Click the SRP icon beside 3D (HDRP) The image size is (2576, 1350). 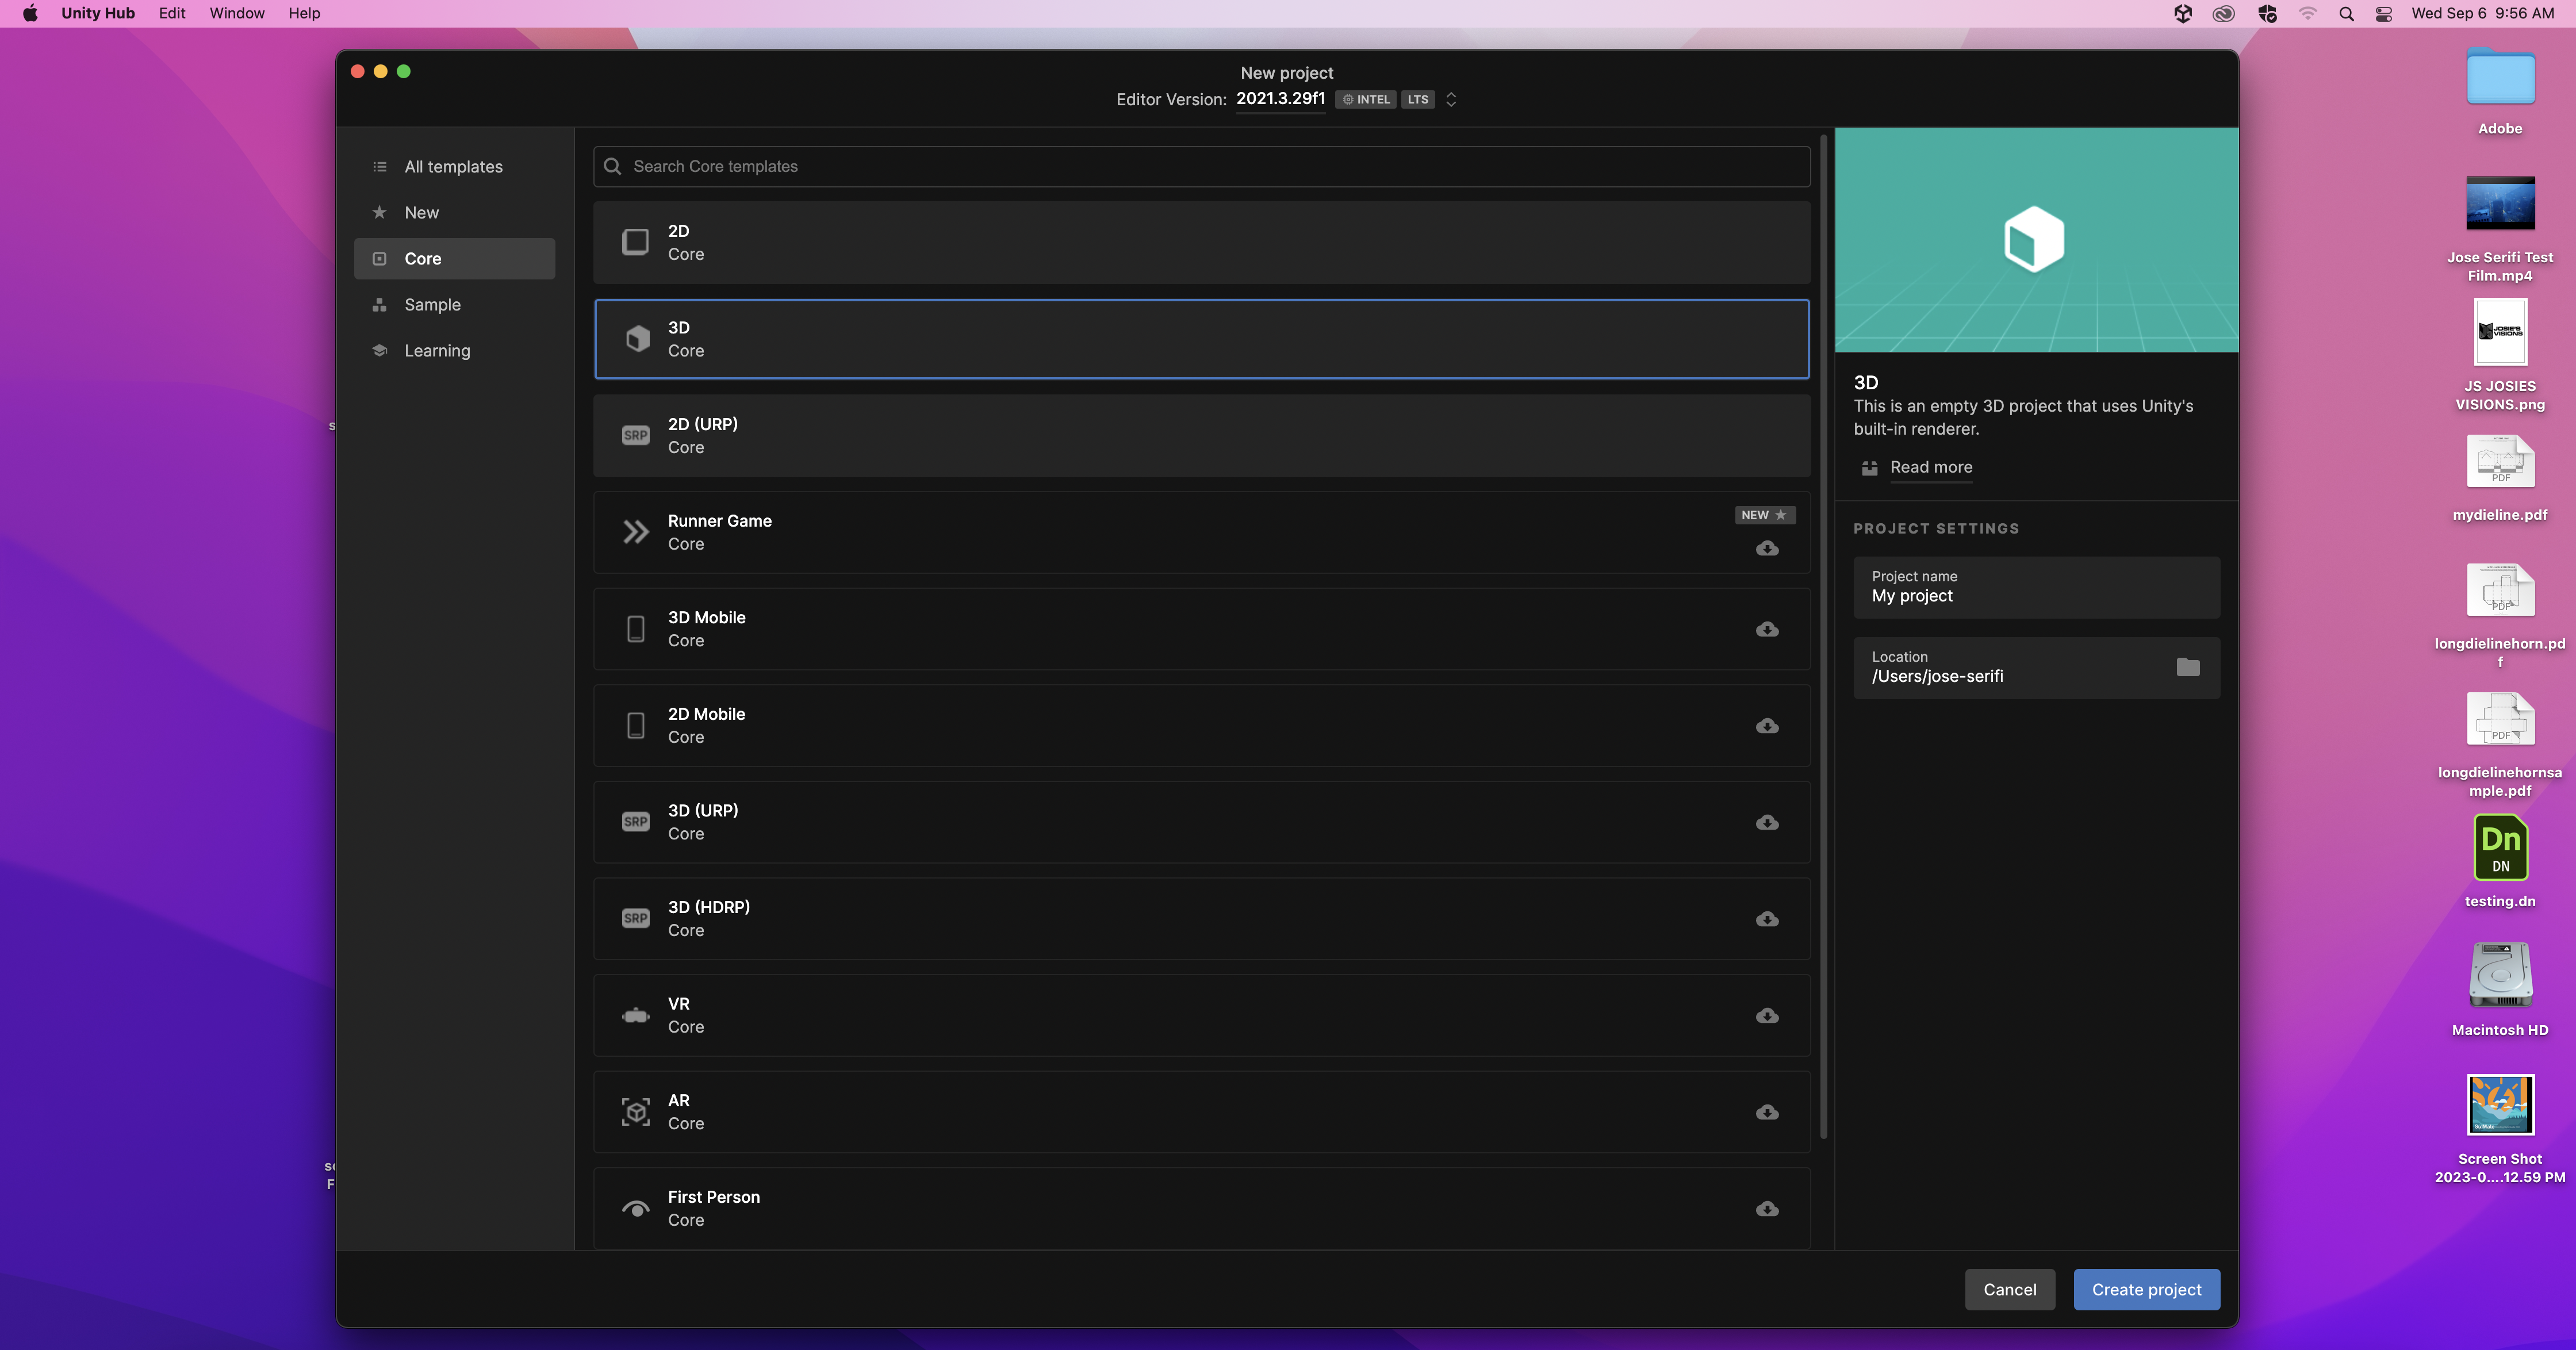pos(635,918)
